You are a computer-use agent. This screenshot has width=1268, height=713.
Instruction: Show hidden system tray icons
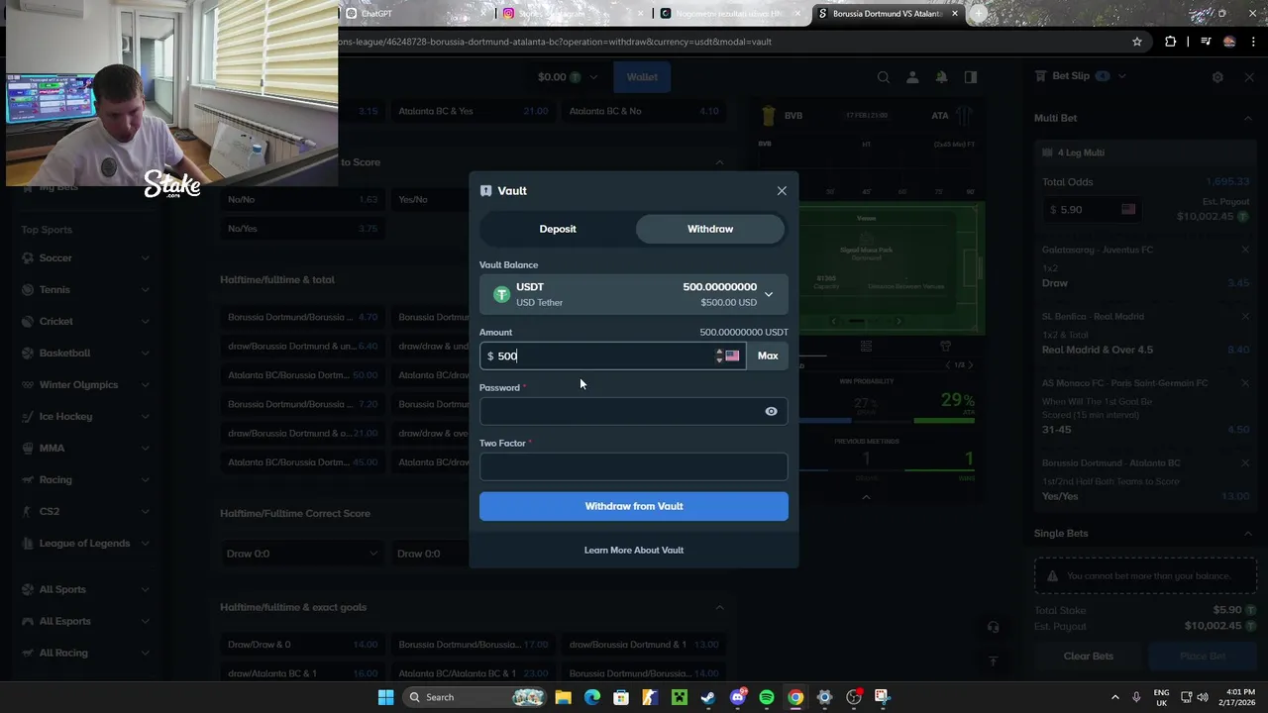[x=1114, y=697]
